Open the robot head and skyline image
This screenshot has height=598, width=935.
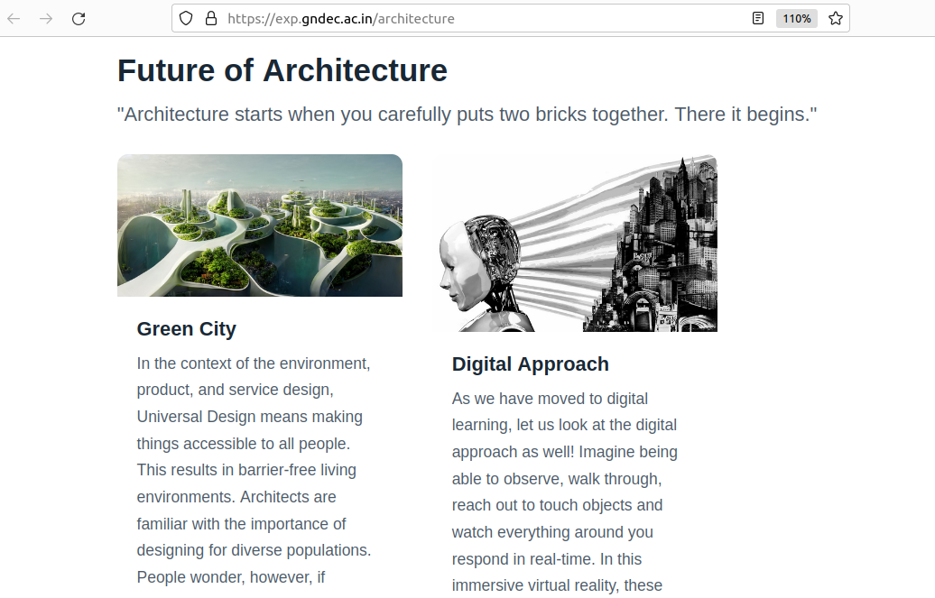coord(575,244)
